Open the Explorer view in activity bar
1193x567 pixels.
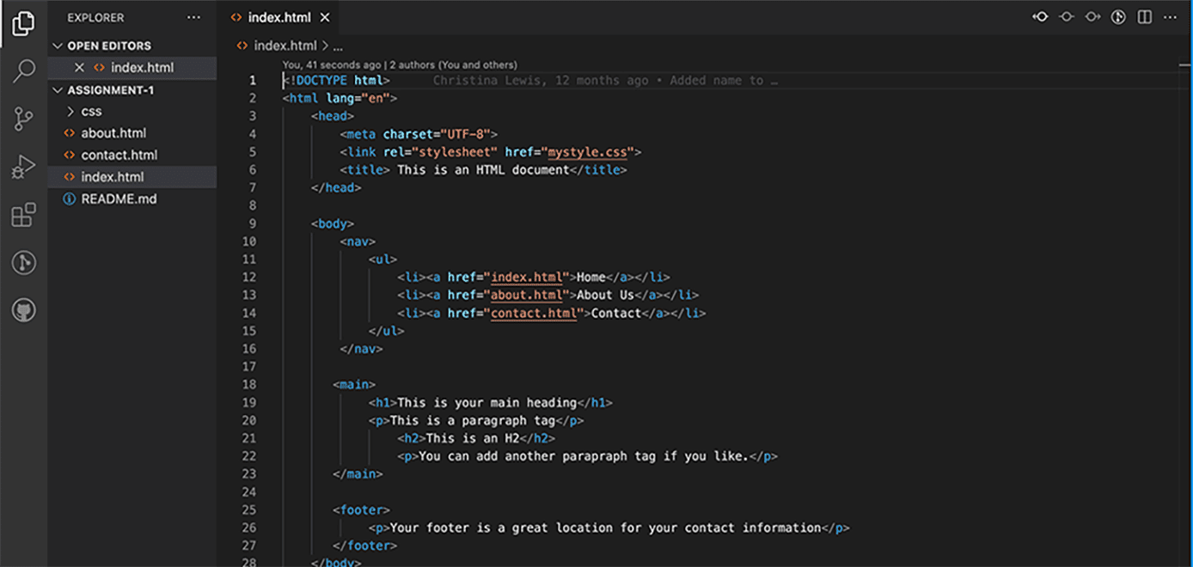pyautogui.click(x=23, y=23)
